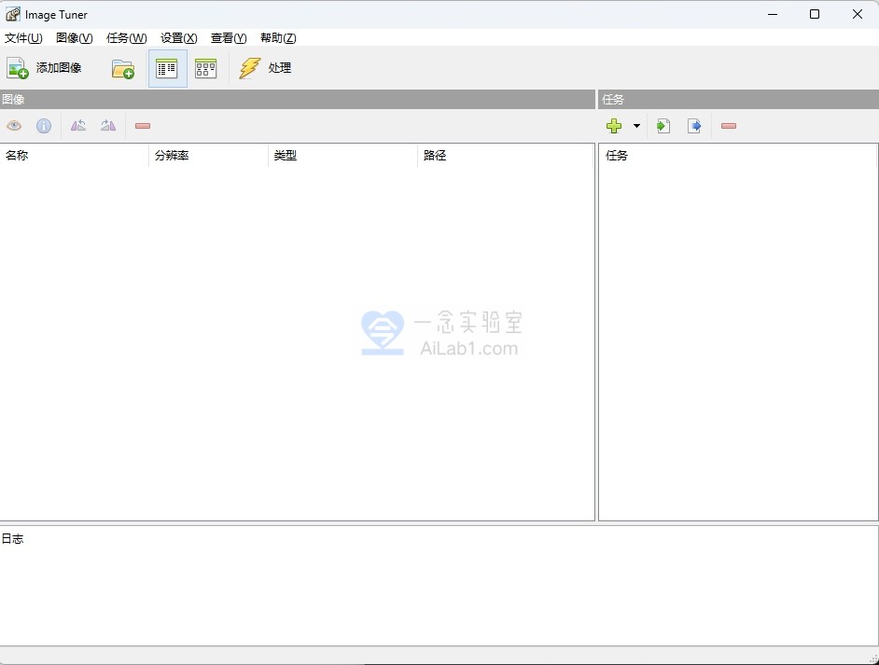
Task: Click the 添加图像 (Add Images) icon
Action: pyautogui.click(x=17, y=67)
